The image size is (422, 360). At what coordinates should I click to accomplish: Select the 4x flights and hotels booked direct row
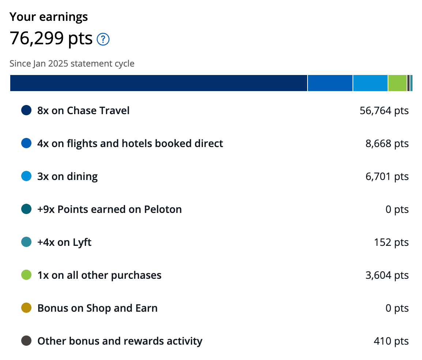[x=129, y=143]
